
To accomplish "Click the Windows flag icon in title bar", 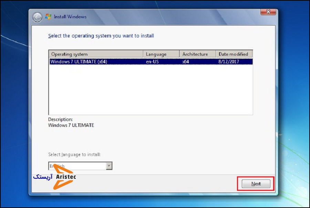I will [49, 17].
